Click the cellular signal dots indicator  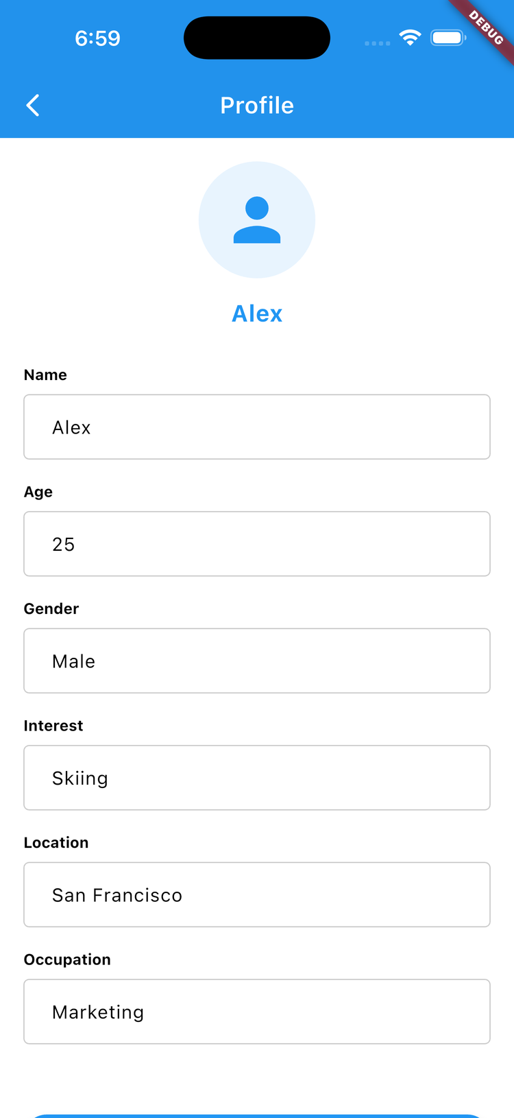coord(377,43)
